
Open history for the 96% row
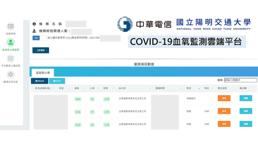pos(224,124)
